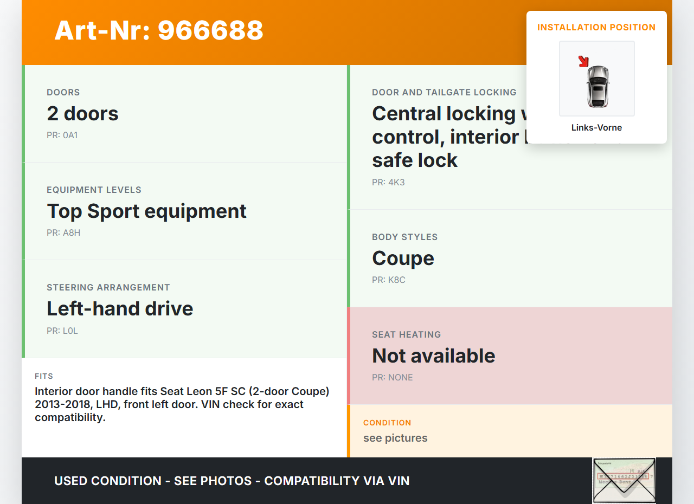694x504 pixels.
Task: Click the PR: 4K3 code
Action: (x=388, y=183)
